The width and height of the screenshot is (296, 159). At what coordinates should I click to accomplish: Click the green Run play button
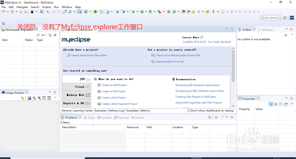point(142,12)
